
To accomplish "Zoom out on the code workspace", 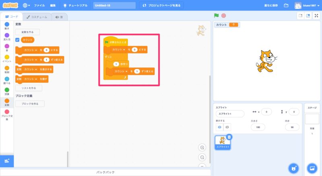I will point(202,157).
